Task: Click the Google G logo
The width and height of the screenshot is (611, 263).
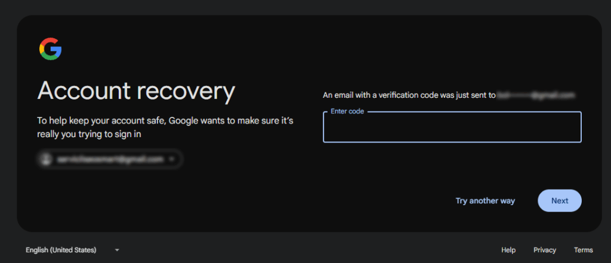Action: 50,49
